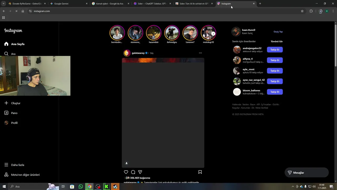Image resolution: width=337 pixels, height=190 pixels.
Task: Follow ayse_naz_sengul_42 with Takip Et
Action: click(275, 81)
